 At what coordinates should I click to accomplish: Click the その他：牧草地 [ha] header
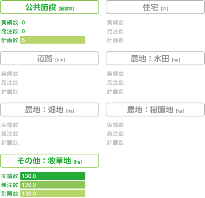coord(50,161)
